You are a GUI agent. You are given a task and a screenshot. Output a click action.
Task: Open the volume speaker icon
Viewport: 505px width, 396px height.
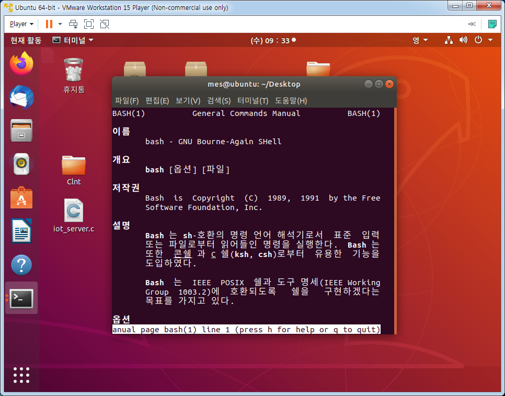coord(463,40)
